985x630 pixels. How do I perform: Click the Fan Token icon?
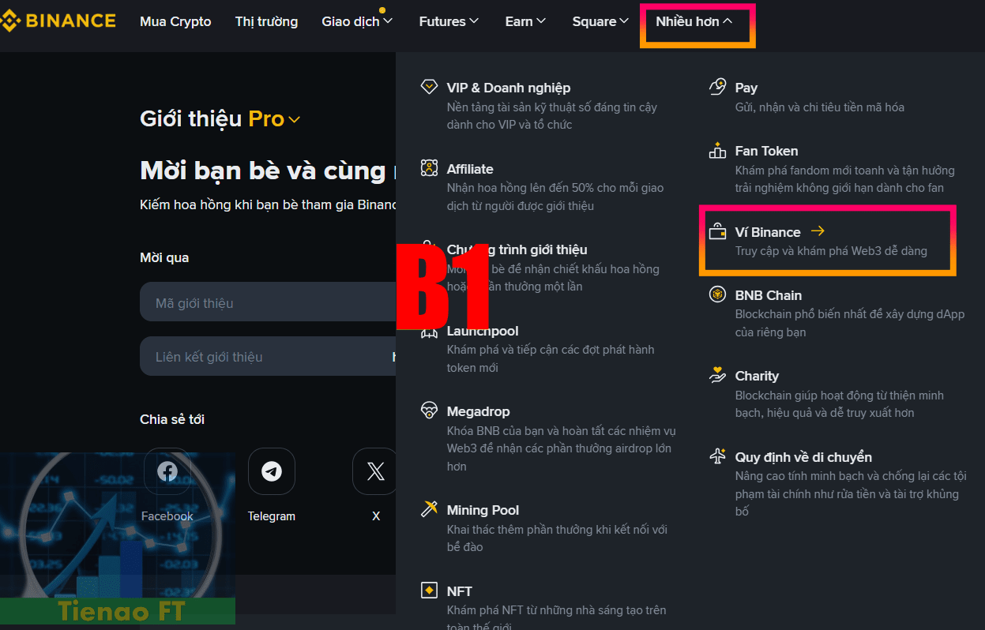[717, 150]
